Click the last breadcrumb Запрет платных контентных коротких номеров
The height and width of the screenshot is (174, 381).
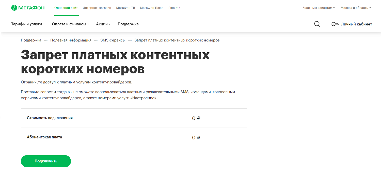pos(177,40)
